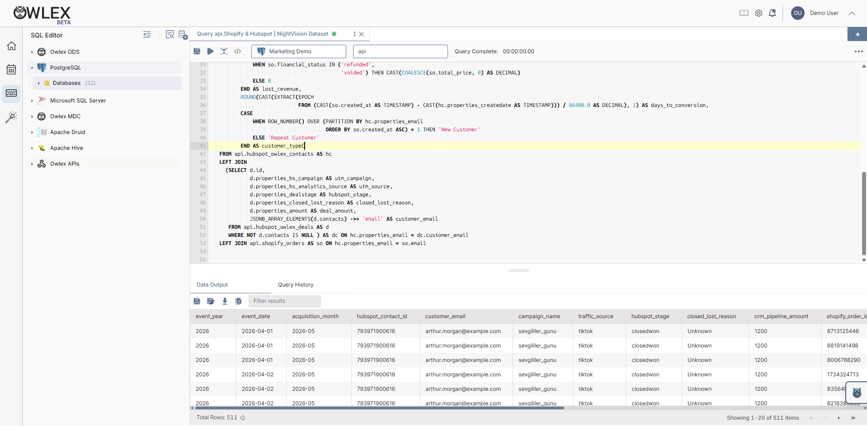Open the magic wand sidebar tool
The image size is (867, 426).
pos(11,117)
